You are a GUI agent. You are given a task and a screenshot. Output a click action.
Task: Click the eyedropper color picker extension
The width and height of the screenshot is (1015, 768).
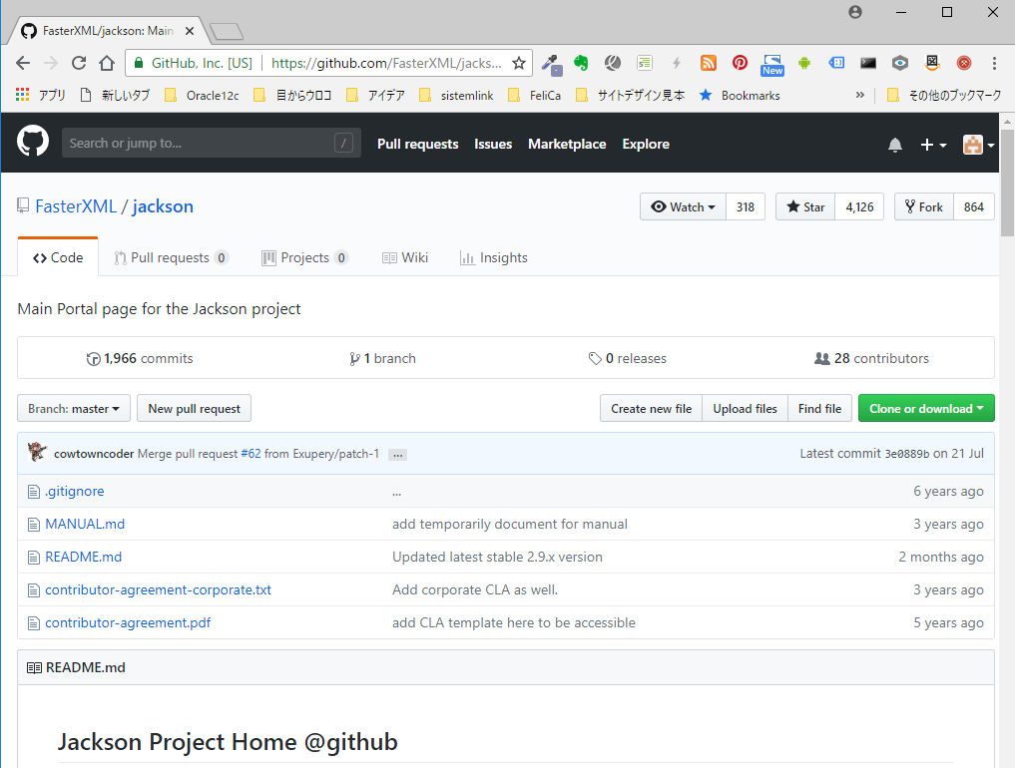click(552, 64)
